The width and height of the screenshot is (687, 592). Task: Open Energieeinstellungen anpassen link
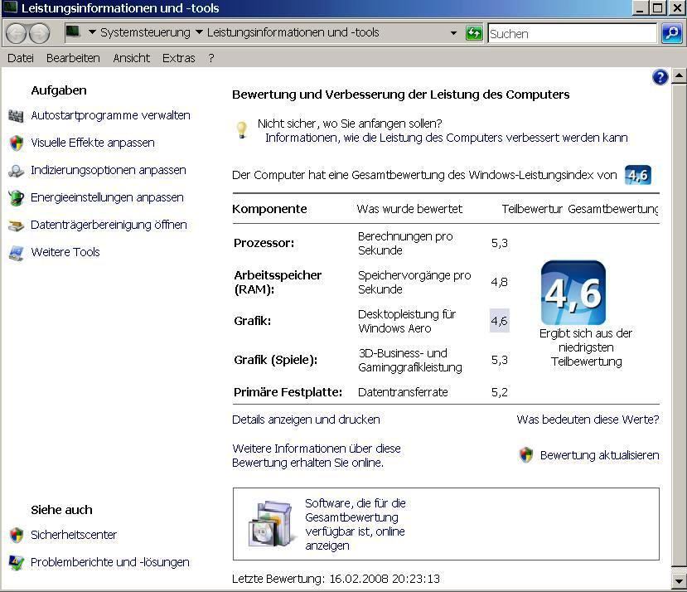tap(107, 198)
